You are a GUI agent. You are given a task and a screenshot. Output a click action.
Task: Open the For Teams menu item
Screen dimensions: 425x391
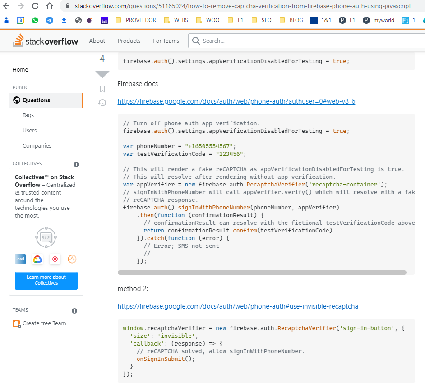click(166, 41)
